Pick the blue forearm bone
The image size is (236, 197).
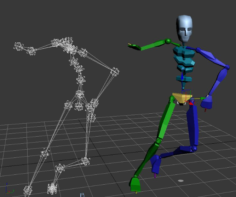pyautogui.click(x=219, y=79)
